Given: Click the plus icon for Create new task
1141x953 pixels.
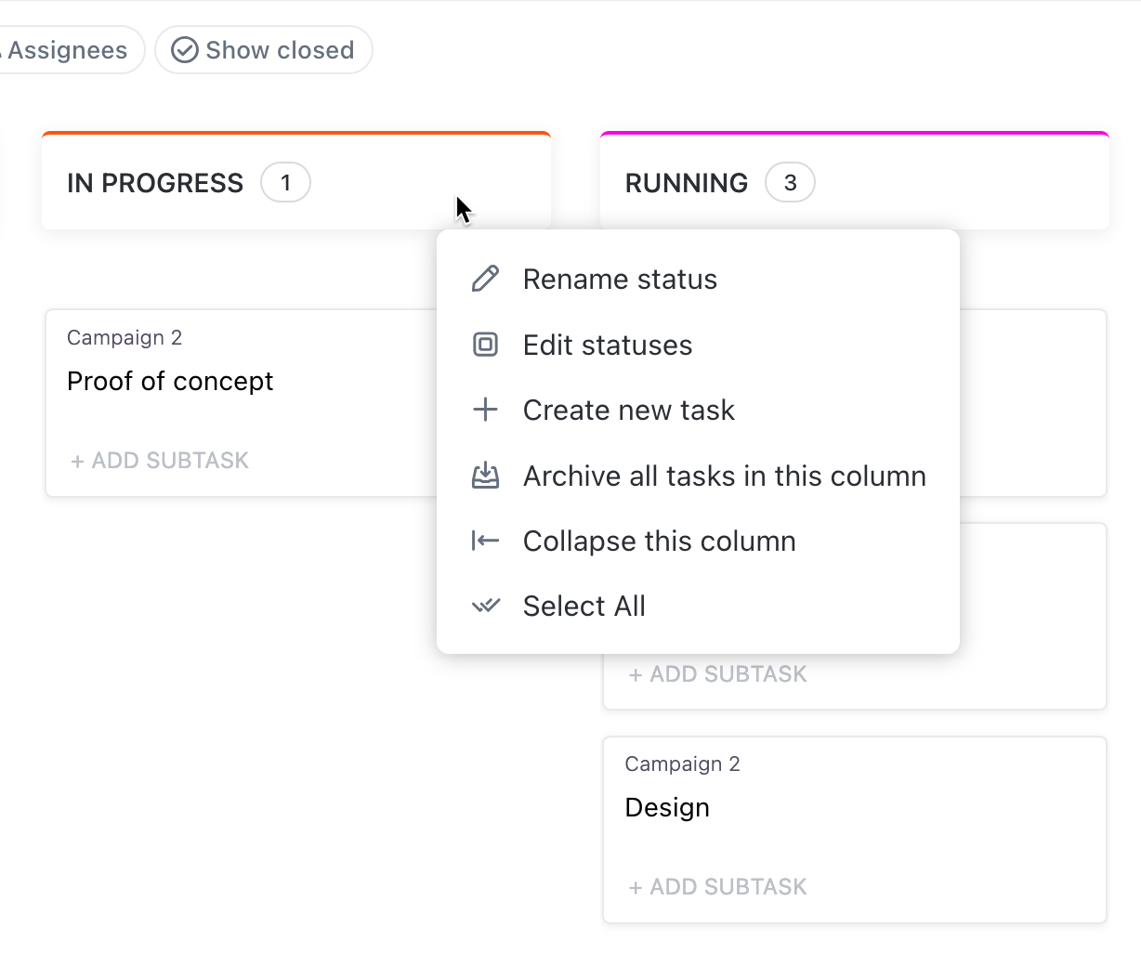Looking at the screenshot, I should pyautogui.click(x=485, y=410).
